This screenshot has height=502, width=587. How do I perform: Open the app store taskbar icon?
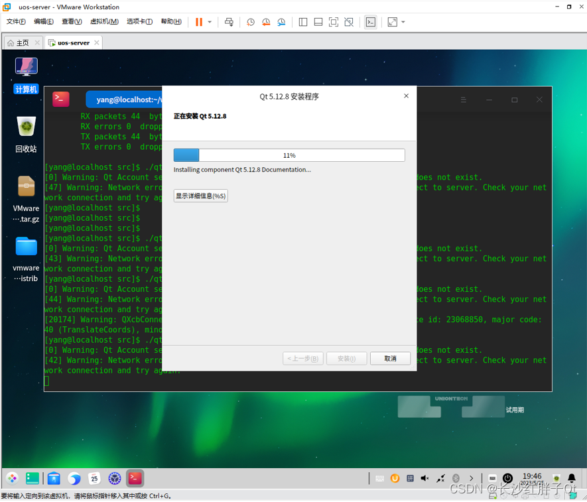(54, 478)
